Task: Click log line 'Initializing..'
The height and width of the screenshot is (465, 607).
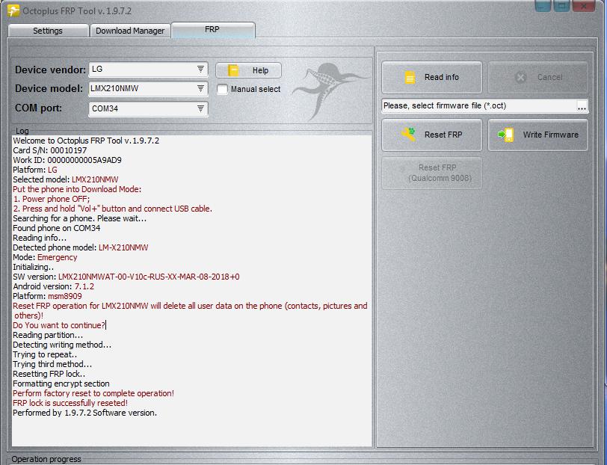Action: [x=34, y=267]
